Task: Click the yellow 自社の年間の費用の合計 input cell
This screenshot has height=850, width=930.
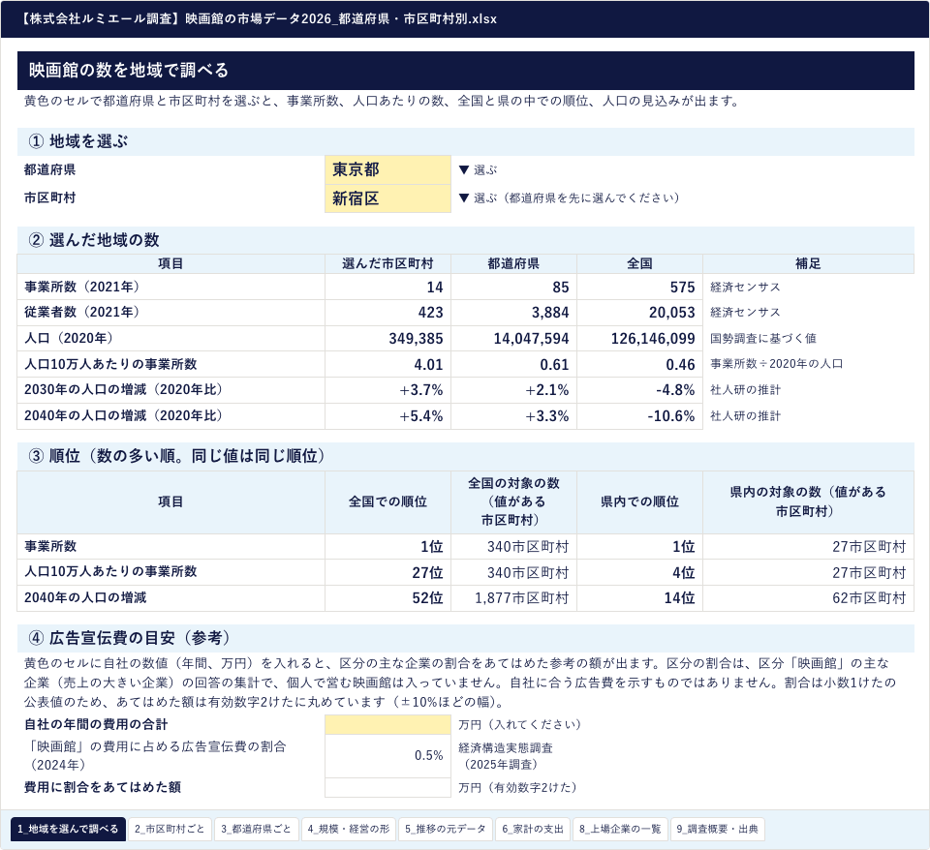Action: click(x=387, y=724)
